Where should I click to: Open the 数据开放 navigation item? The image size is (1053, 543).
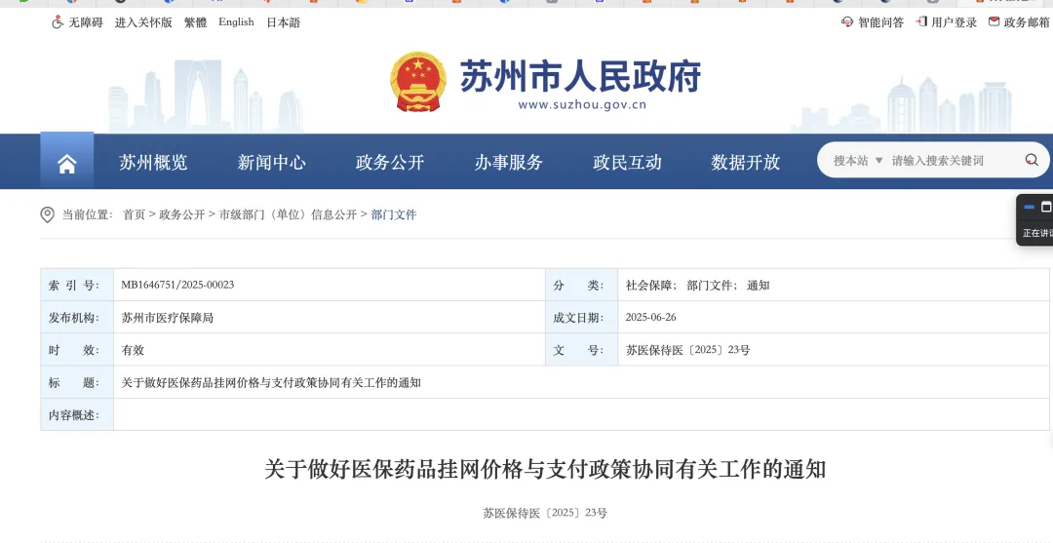[x=745, y=163]
